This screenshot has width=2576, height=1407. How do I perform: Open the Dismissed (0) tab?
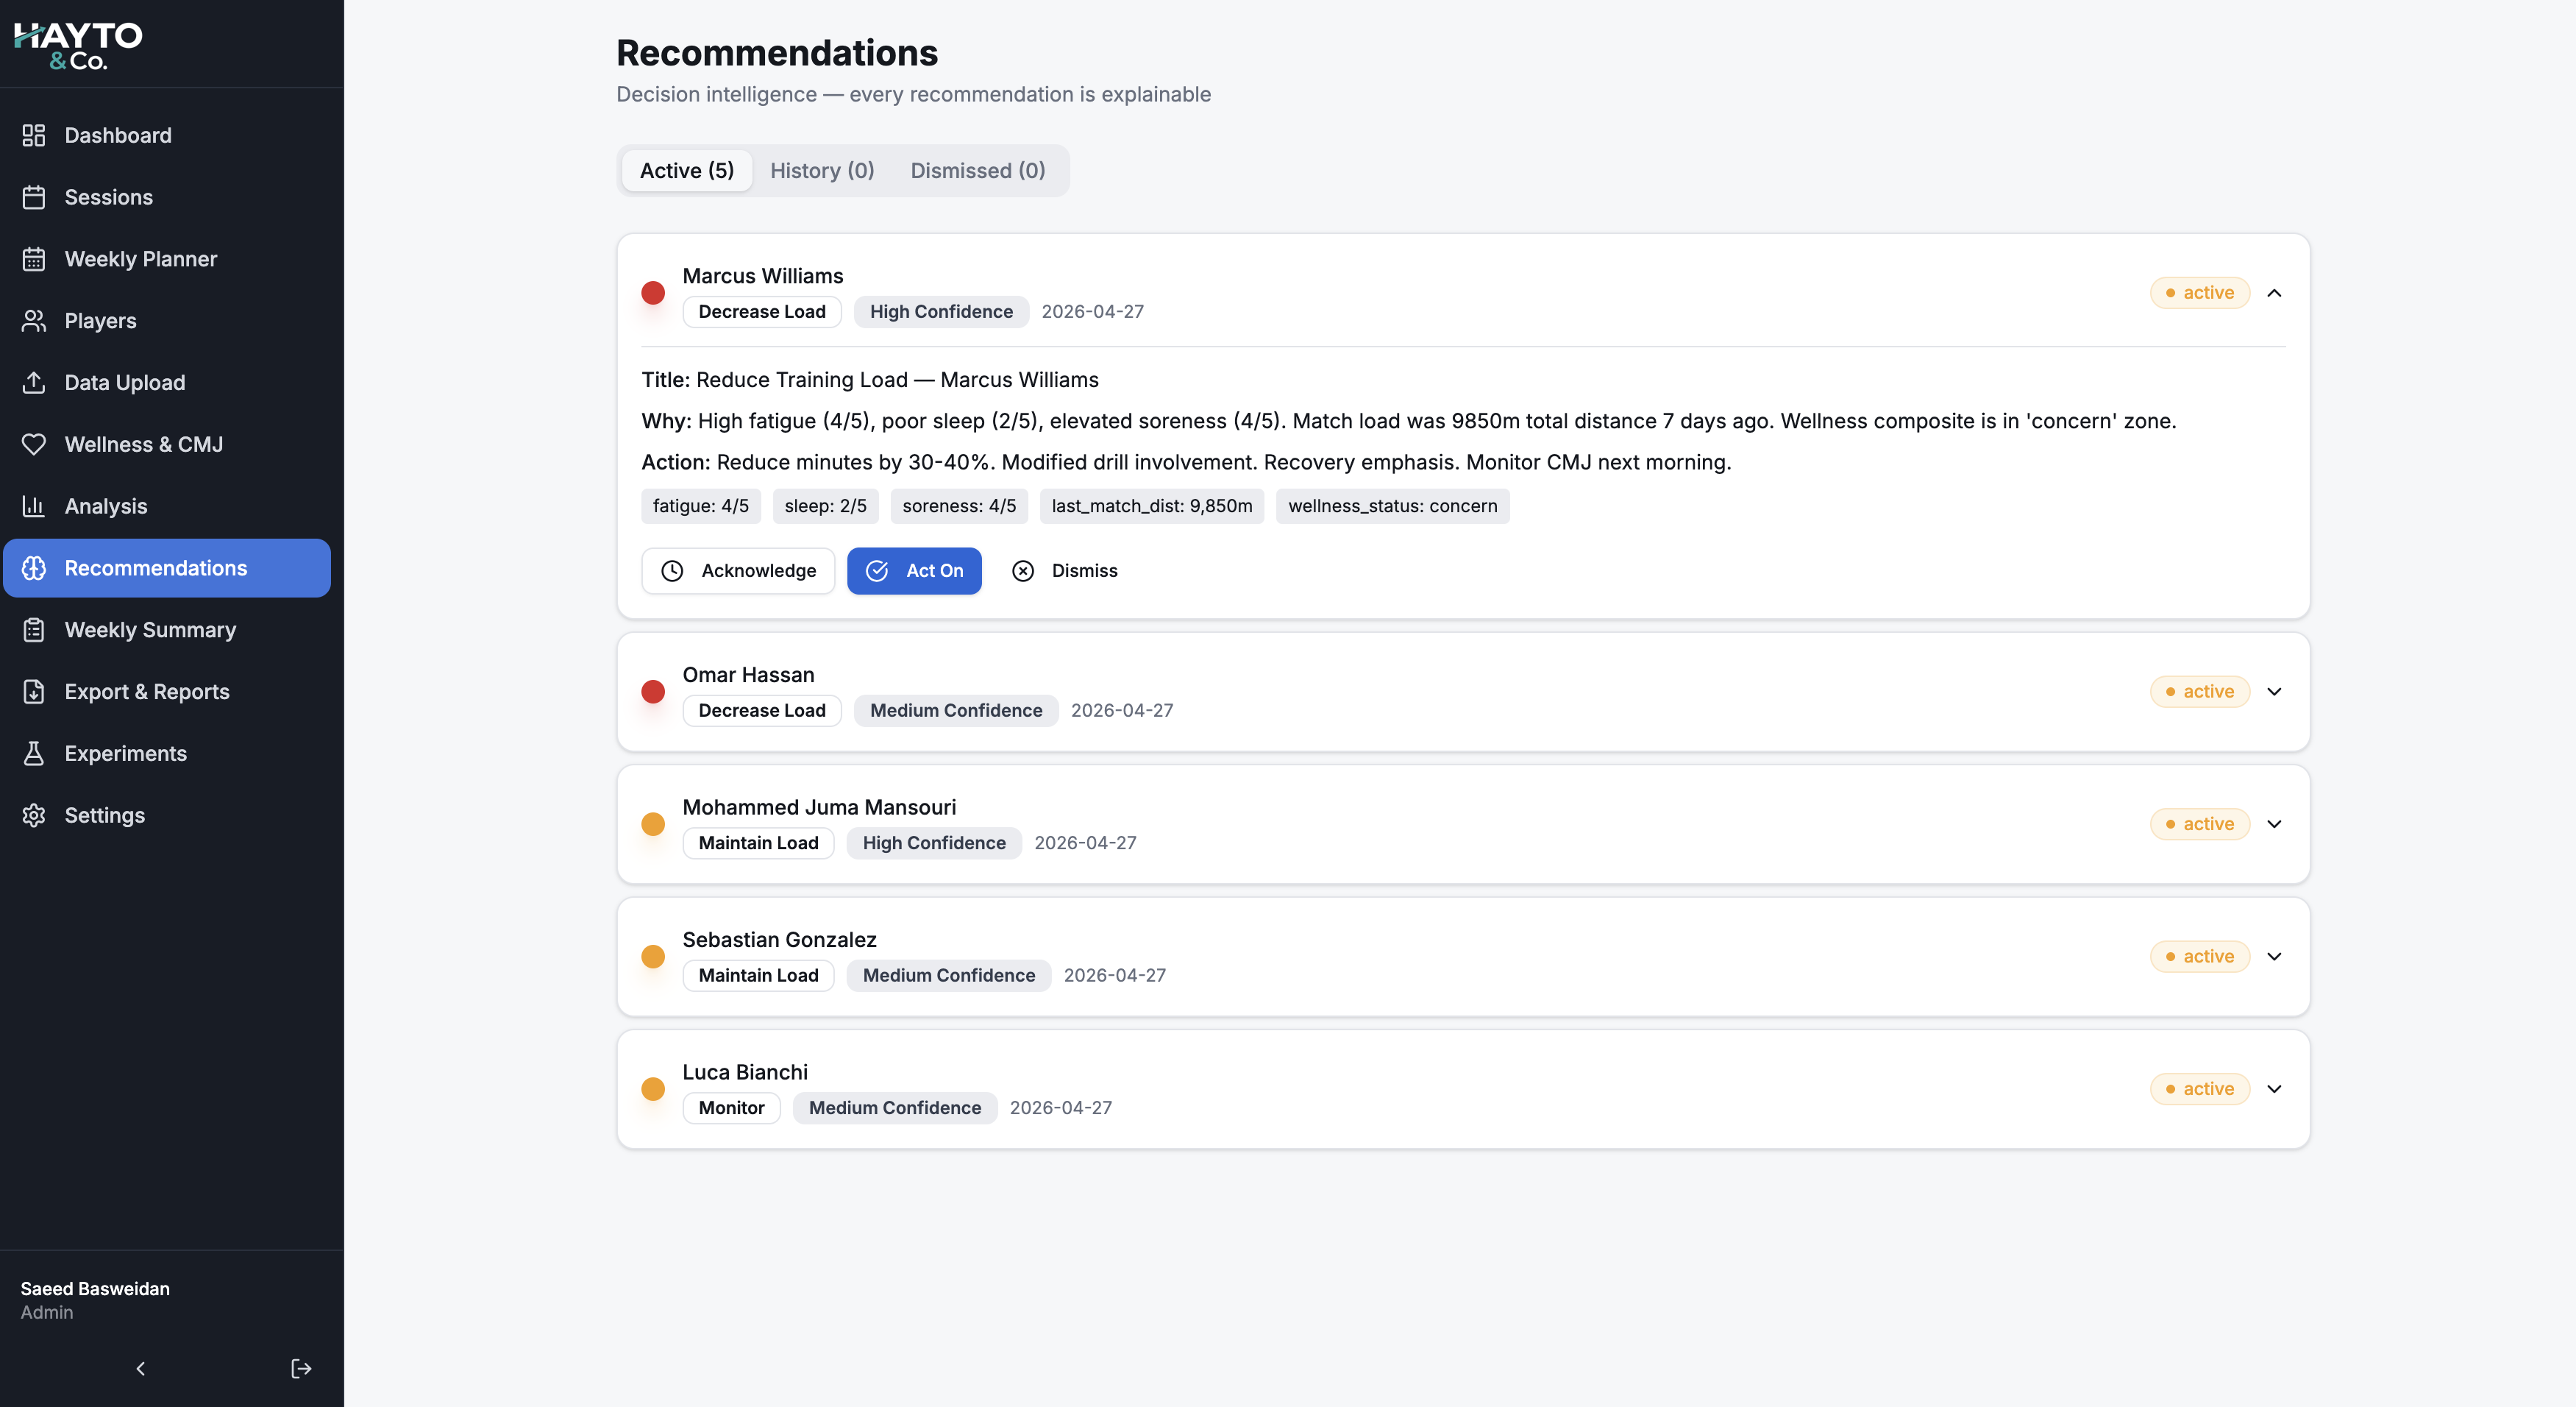click(x=978, y=170)
